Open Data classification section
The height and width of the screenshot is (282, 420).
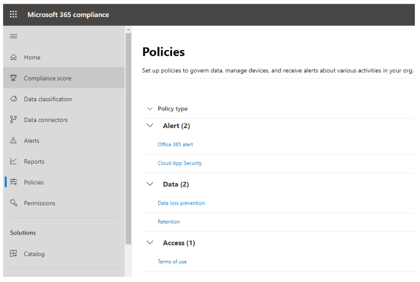[x=64, y=99]
